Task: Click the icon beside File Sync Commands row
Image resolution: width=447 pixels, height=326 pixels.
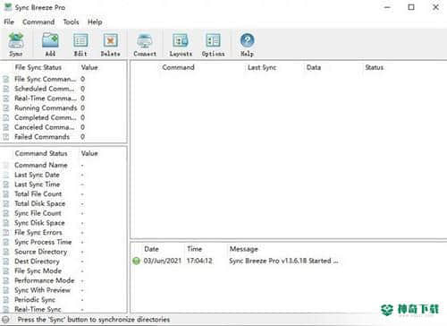Action: (6, 79)
